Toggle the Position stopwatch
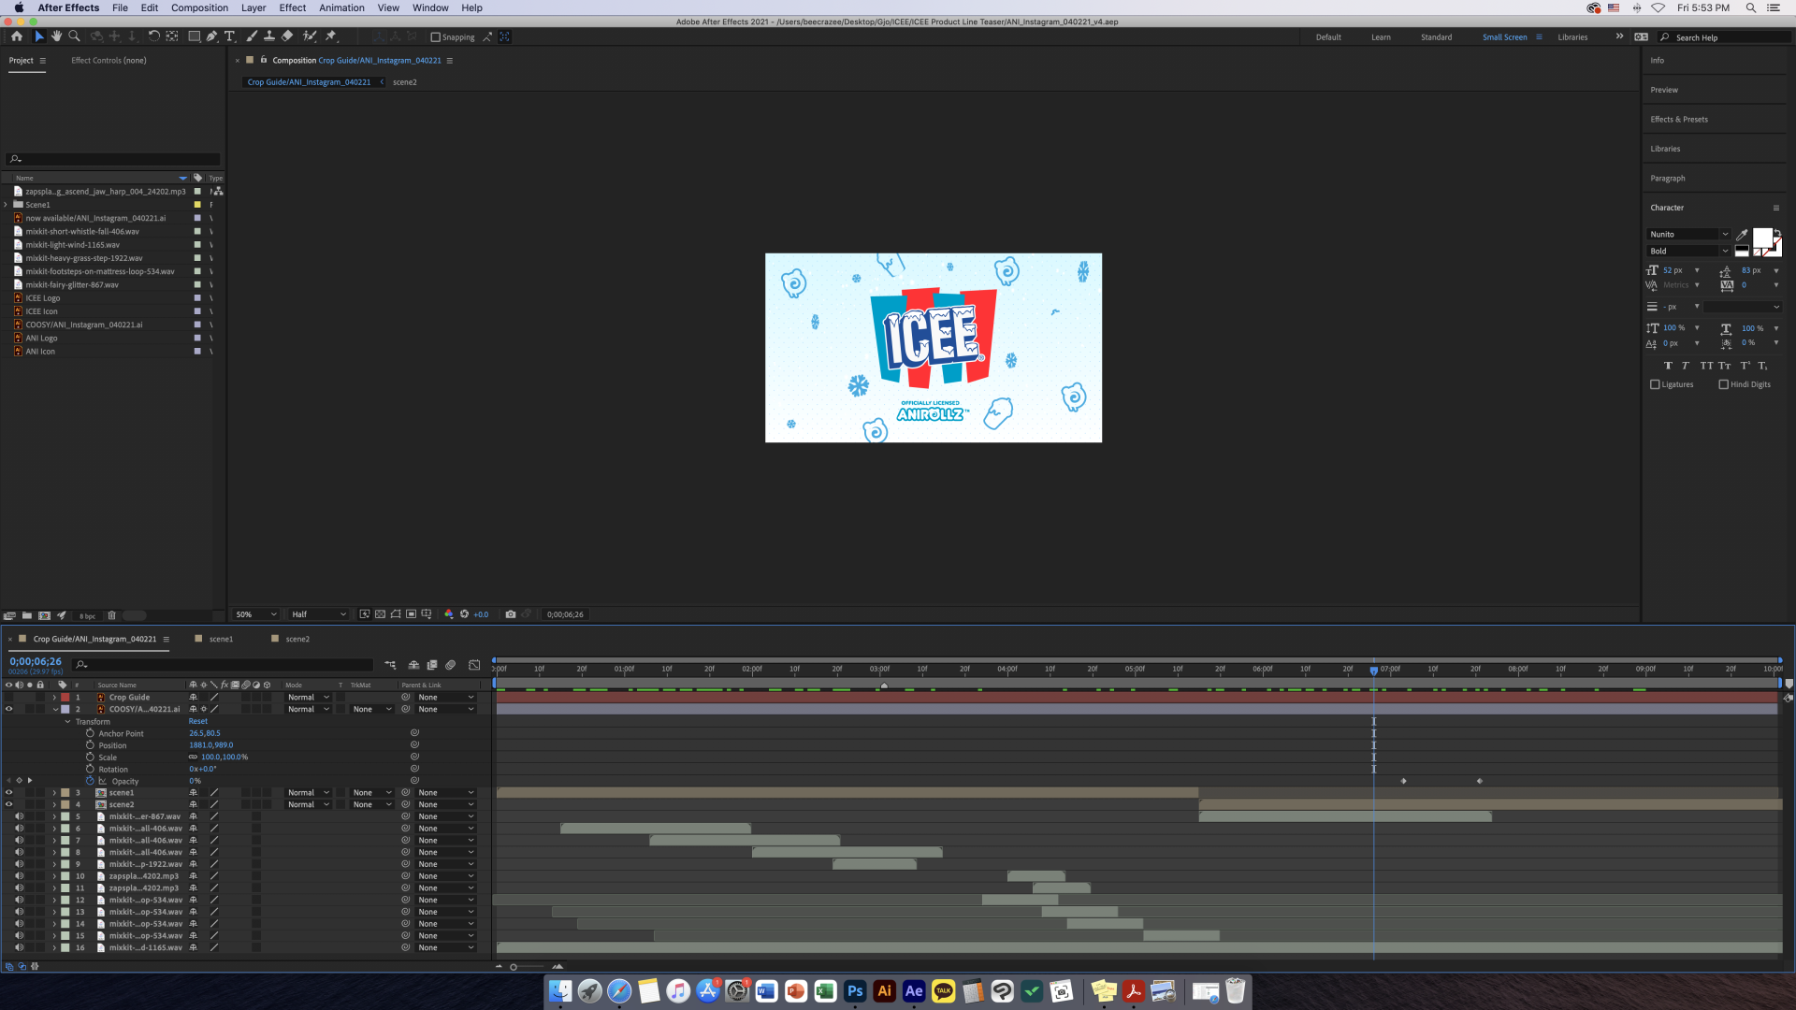The width and height of the screenshot is (1796, 1010). (91, 745)
